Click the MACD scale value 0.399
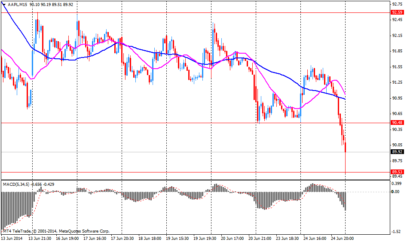407x242 pixels. (396, 184)
